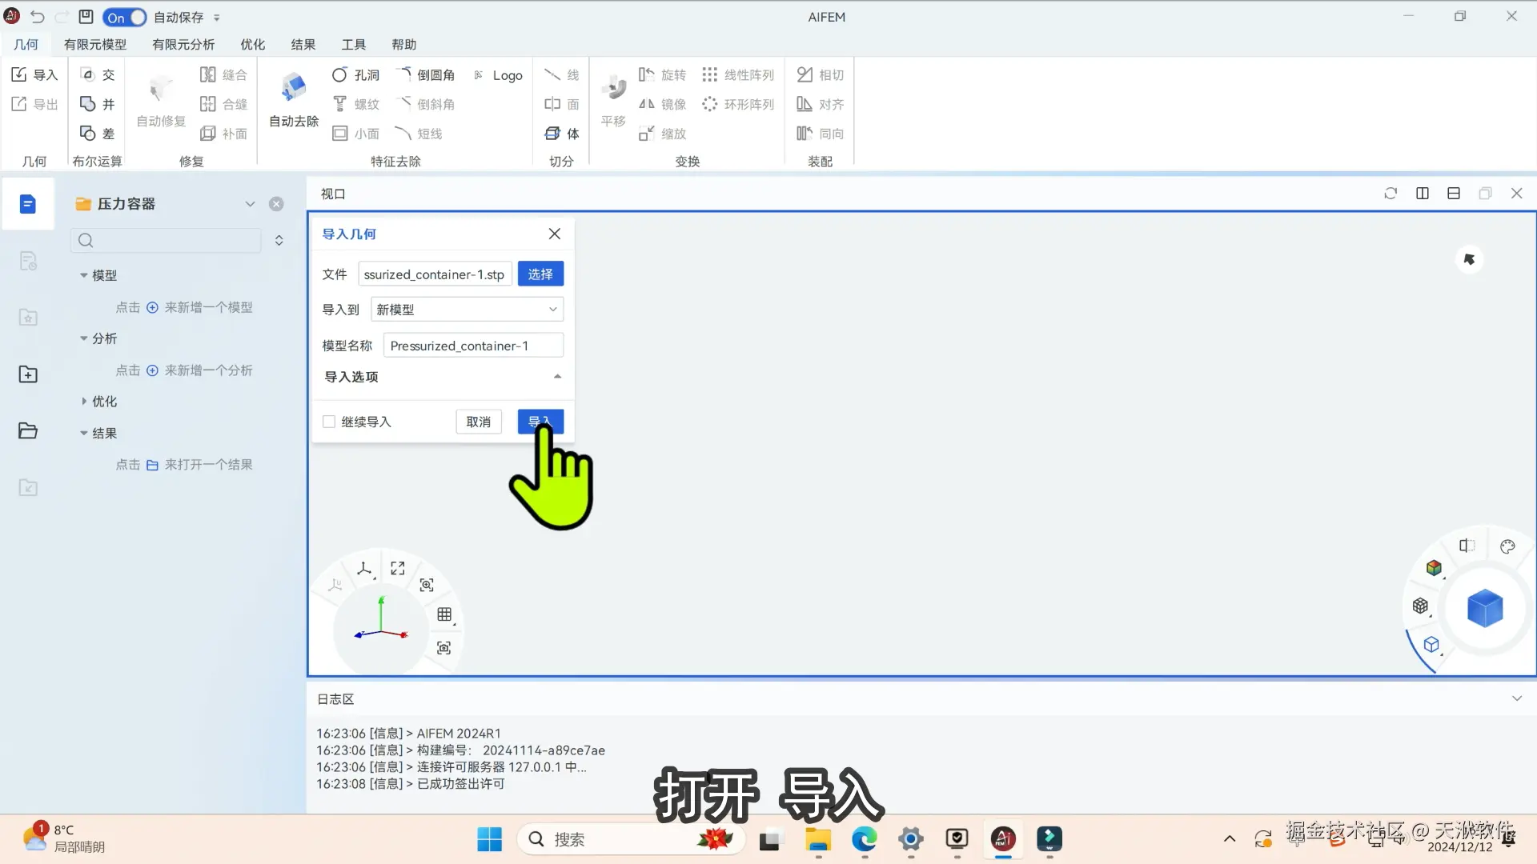Screen dimensions: 1537x864
Task: Click the palette color icon in viewport
Action: click(1507, 546)
